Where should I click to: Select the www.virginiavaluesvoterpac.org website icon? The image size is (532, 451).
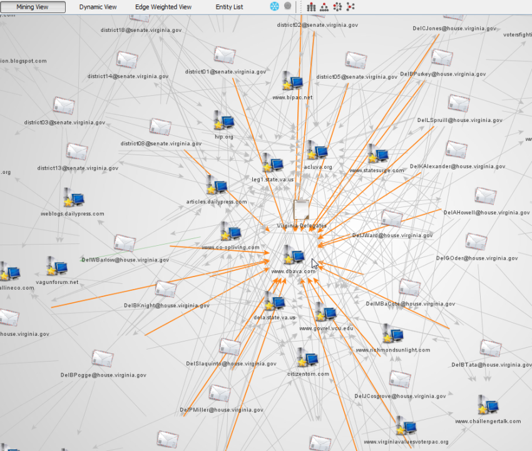(406, 425)
